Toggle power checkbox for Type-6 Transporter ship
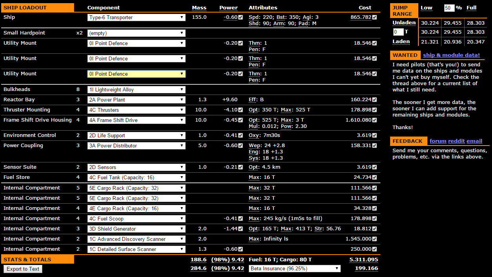492x277 pixels. (241, 17)
